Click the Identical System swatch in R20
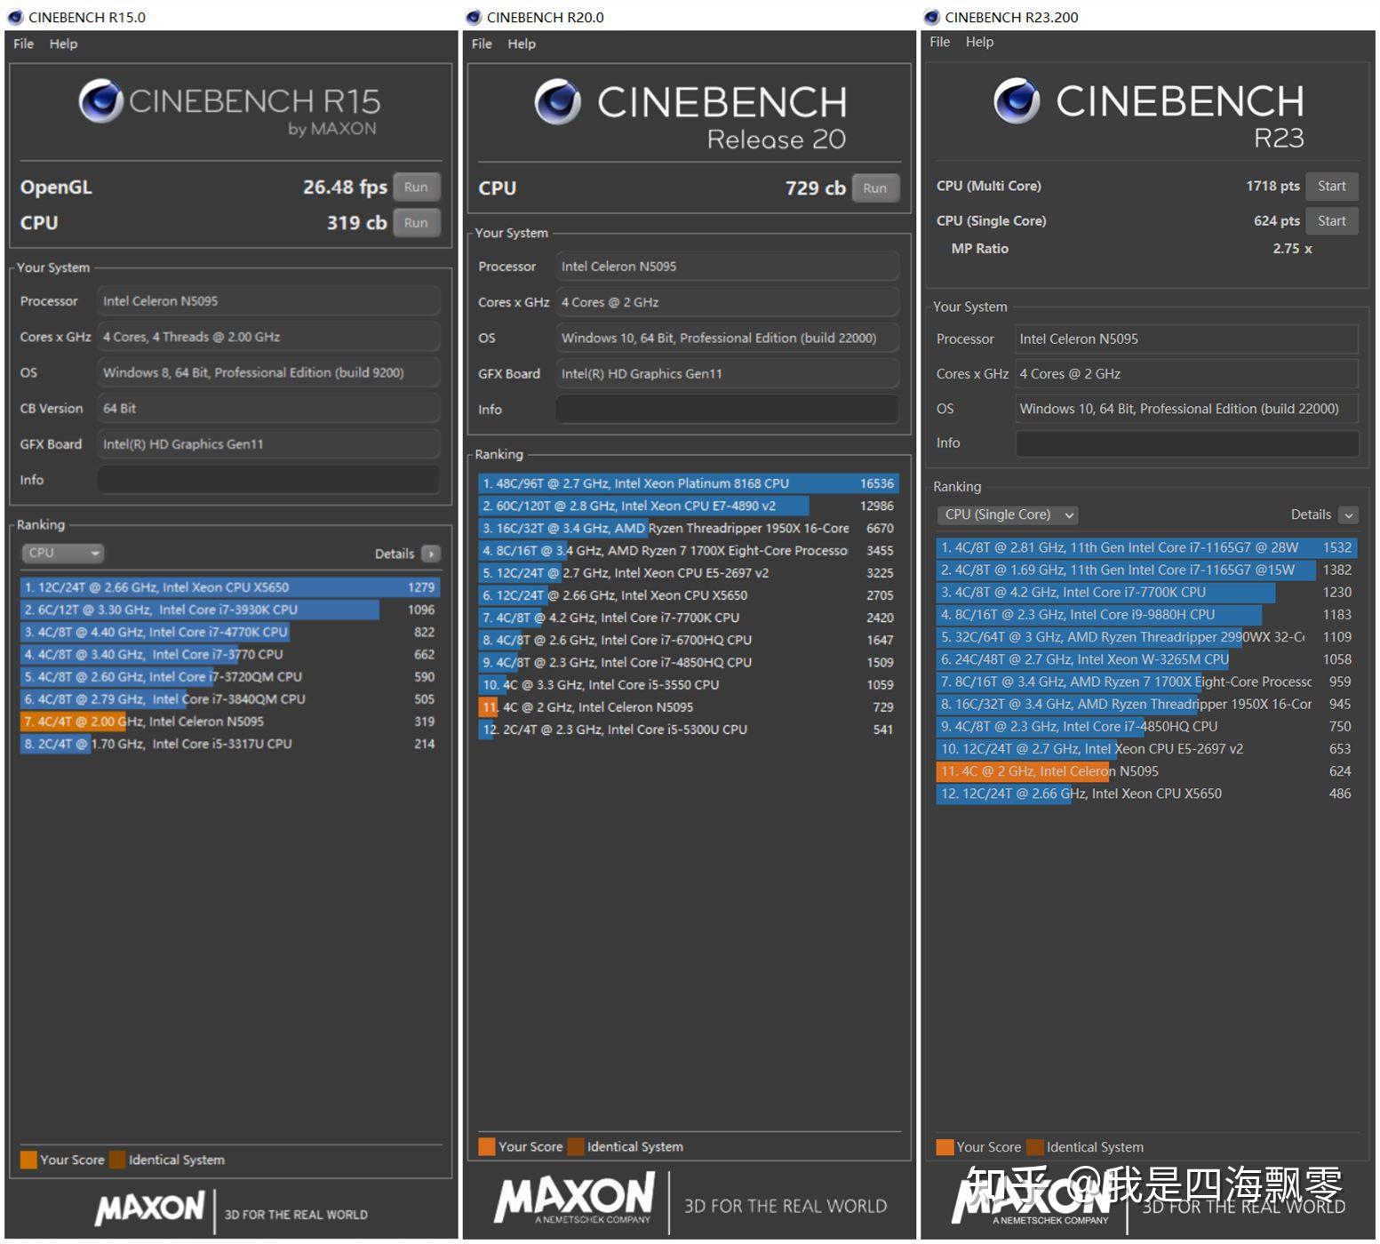The image size is (1380, 1244). (576, 1146)
